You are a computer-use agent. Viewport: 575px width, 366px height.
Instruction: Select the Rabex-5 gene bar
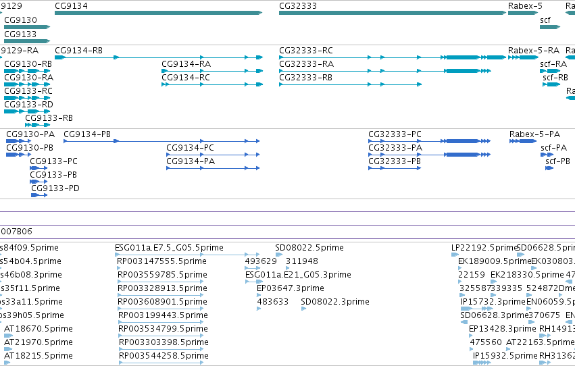point(523,13)
